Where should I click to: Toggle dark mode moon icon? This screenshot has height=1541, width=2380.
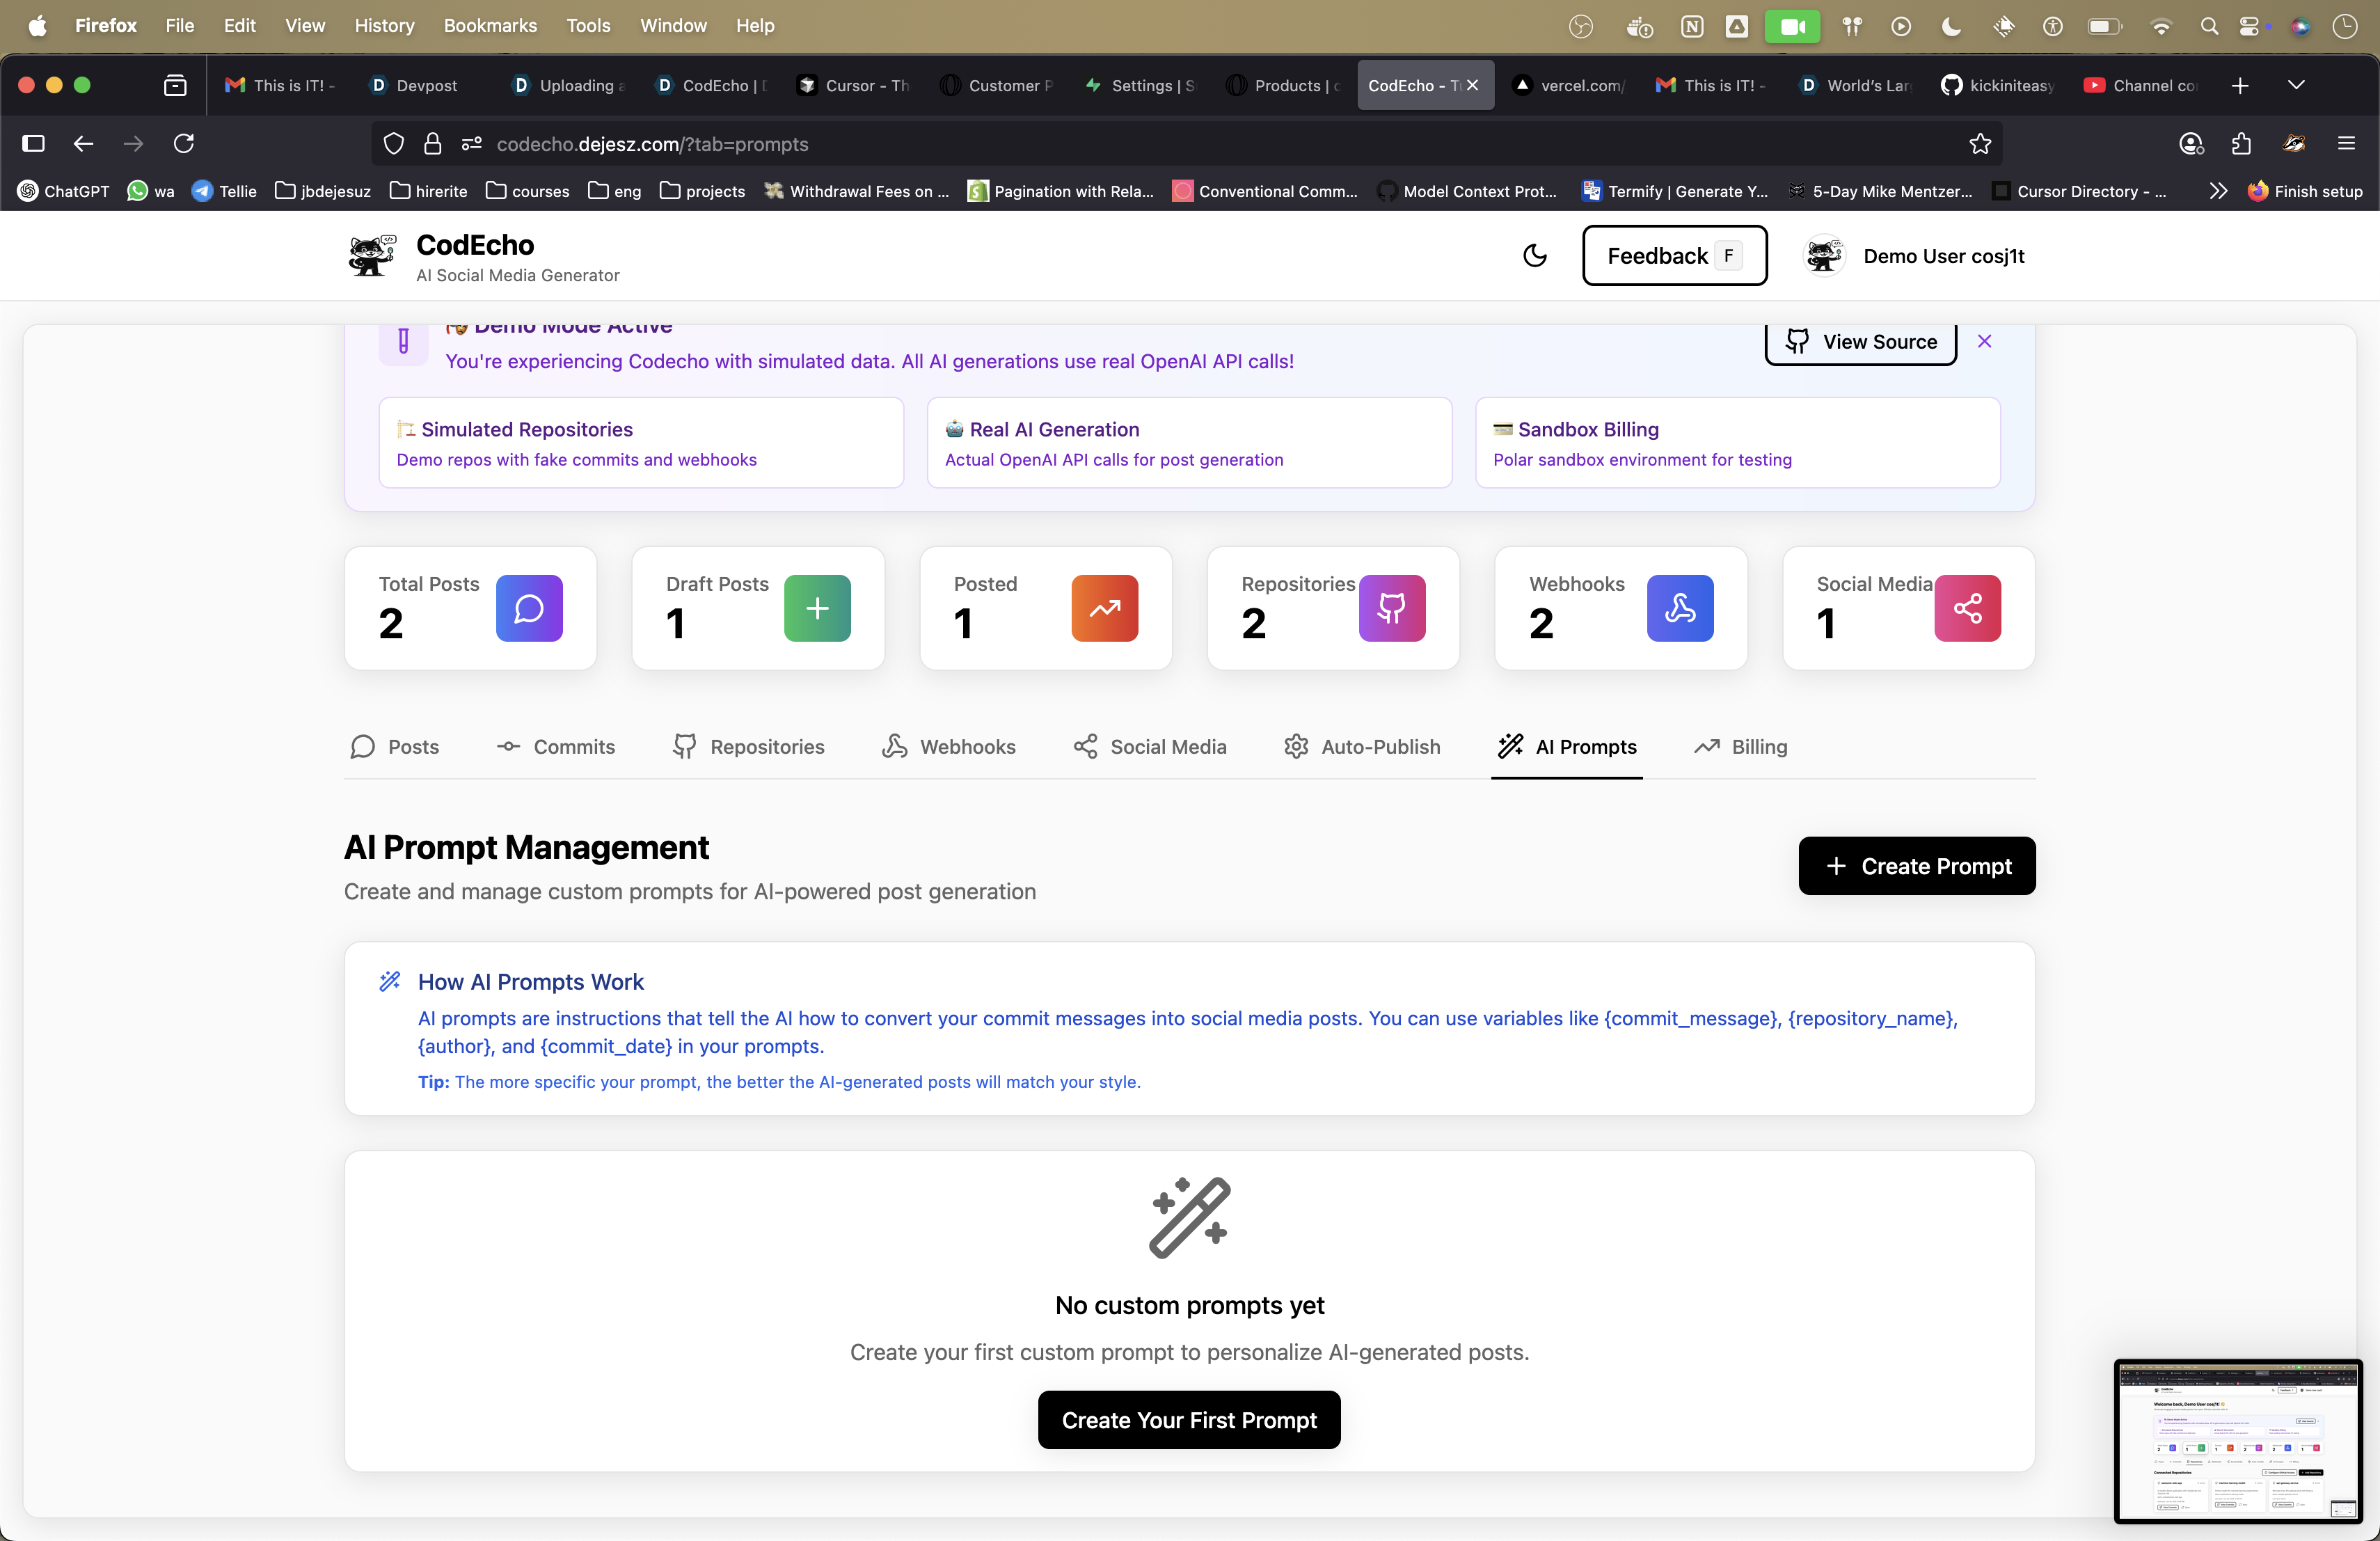click(1534, 256)
